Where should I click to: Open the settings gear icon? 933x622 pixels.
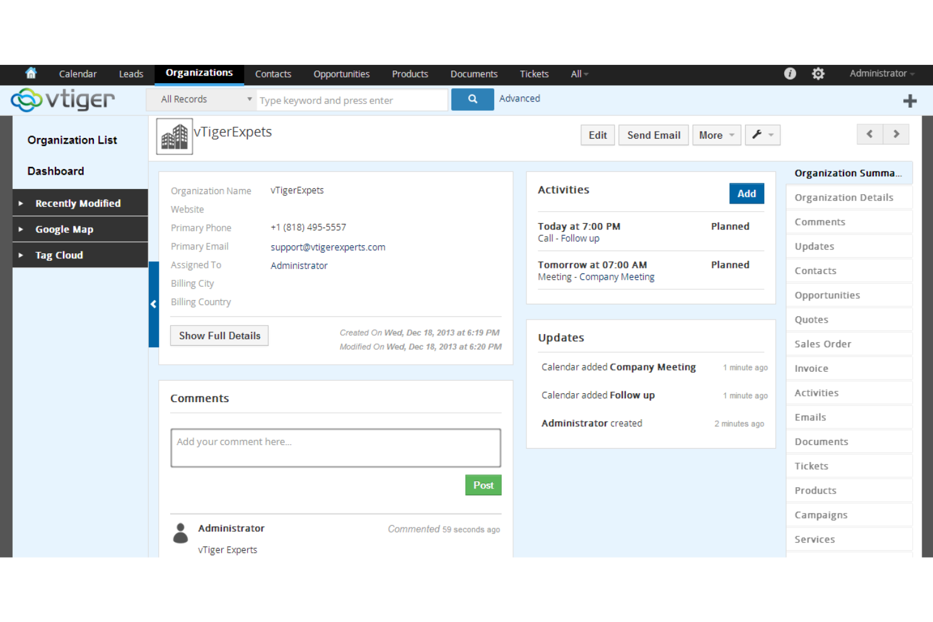pos(818,74)
